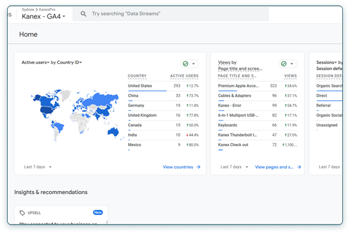Click the View countries link
The height and width of the screenshot is (234, 350).
coord(178,167)
